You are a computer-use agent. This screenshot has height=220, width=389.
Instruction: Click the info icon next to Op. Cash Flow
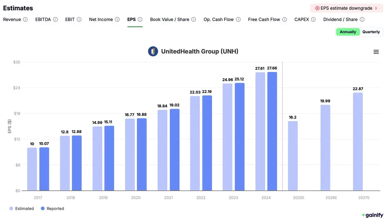pos(238,19)
